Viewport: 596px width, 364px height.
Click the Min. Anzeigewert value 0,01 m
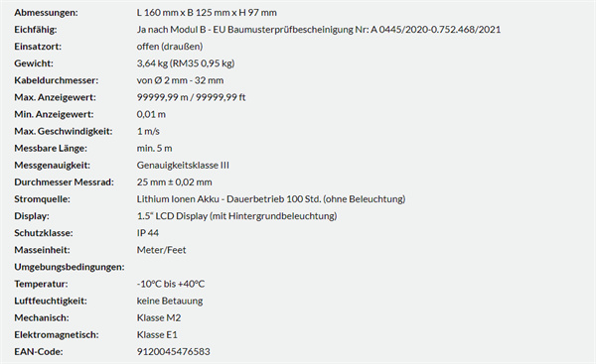pos(151,114)
